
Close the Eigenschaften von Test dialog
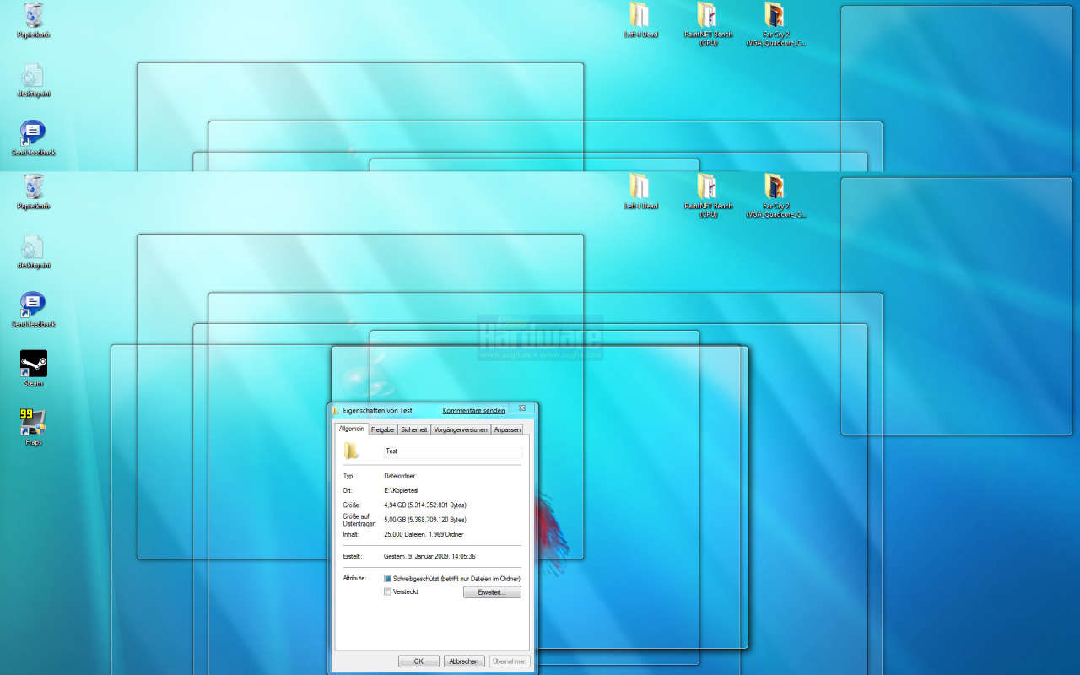coord(522,408)
